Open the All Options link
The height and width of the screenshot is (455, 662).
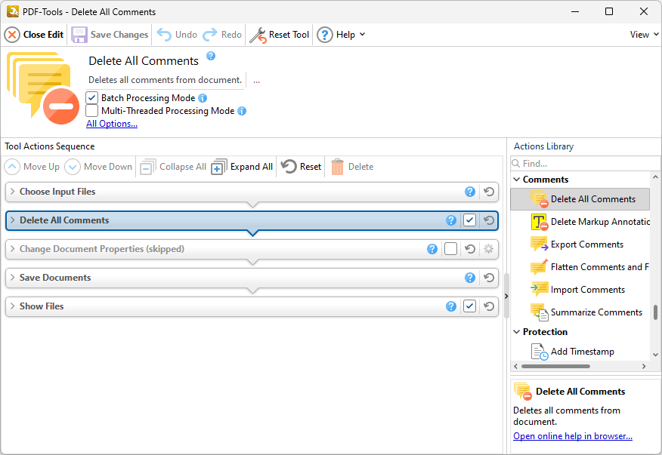tap(112, 124)
